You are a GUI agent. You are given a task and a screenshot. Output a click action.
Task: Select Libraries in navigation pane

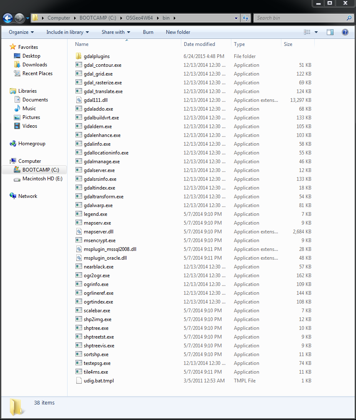(x=27, y=91)
